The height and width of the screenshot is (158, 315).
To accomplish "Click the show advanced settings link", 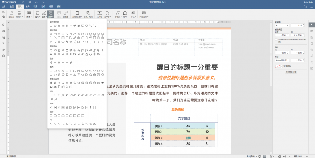I will click(291, 72).
